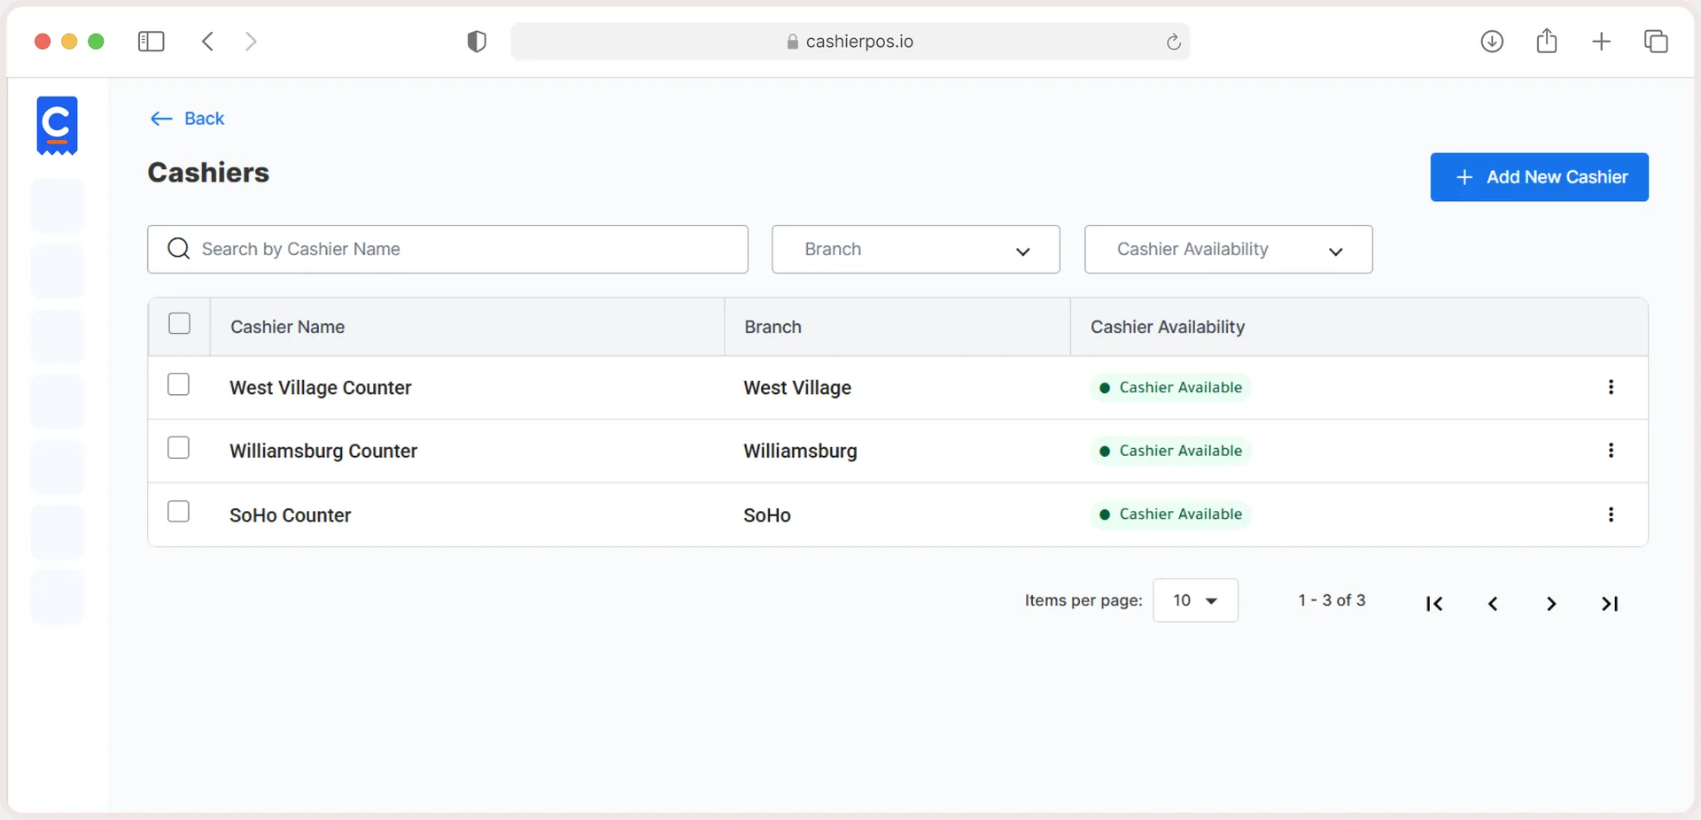
Task: Open the three-dot menu for Williamsburg Counter
Action: [1611, 450]
